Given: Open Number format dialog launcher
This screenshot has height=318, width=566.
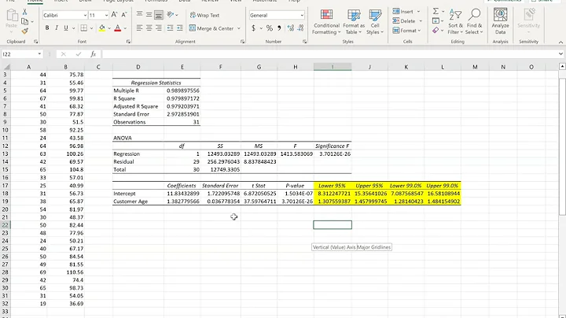Looking at the screenshot, I should click(x=305, y=42).
